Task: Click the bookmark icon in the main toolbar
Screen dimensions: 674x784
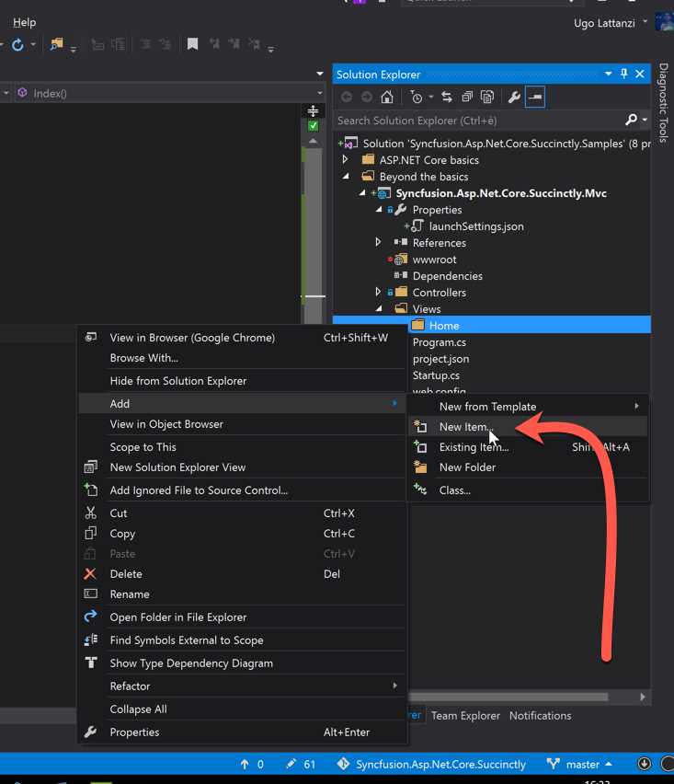Action: [x=192, y=44]
